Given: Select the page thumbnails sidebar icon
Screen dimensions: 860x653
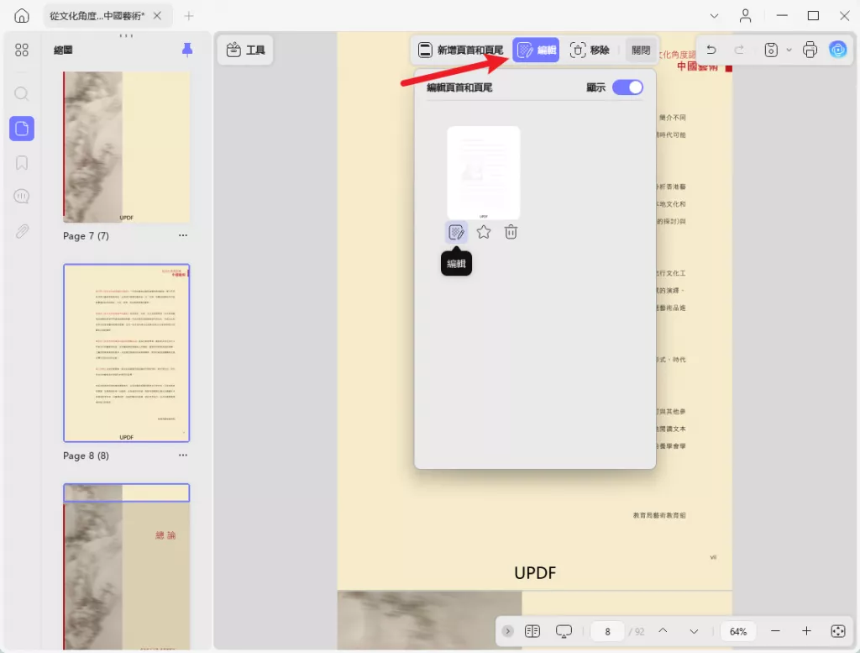Looking at the screenshot, I should [x=22, y=129].
